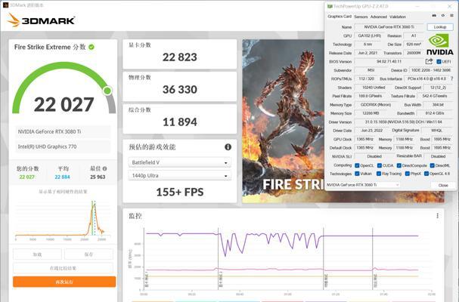The height and width of the screenshot is (302, 459).
Task: Click the orange run-again button
Action: click(64, 282)
